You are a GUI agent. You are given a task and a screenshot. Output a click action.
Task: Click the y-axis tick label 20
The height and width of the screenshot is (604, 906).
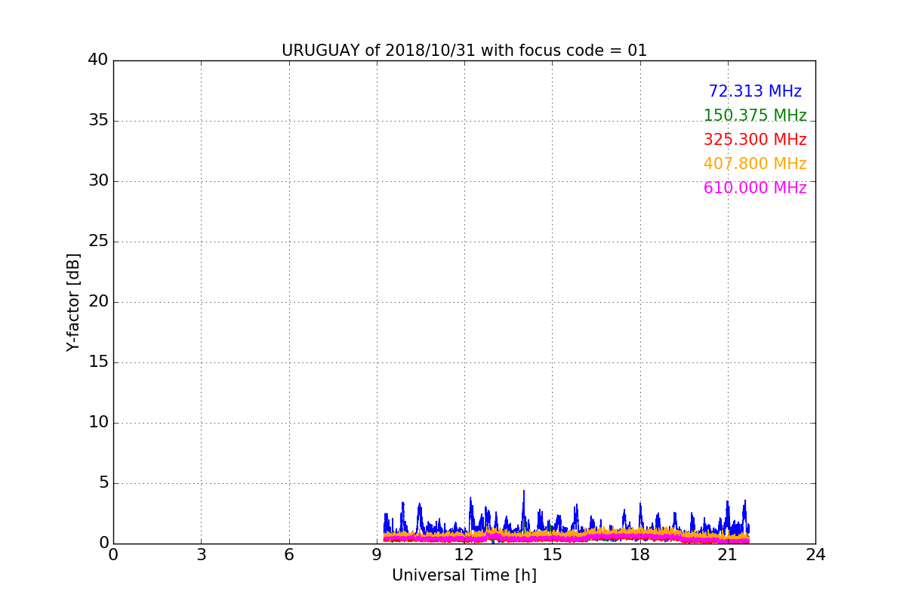tap(98, 302)
